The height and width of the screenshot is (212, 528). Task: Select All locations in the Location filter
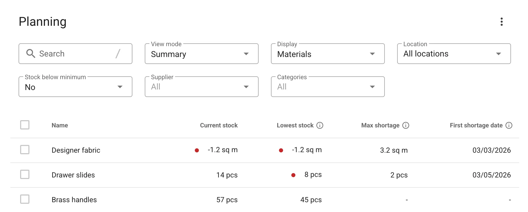499,54
